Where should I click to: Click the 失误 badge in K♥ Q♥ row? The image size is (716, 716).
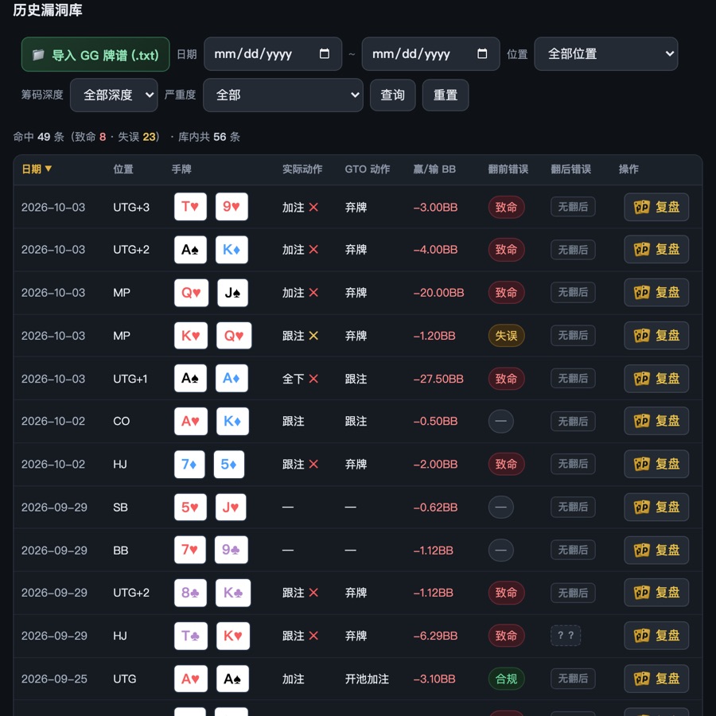point(506,336)
